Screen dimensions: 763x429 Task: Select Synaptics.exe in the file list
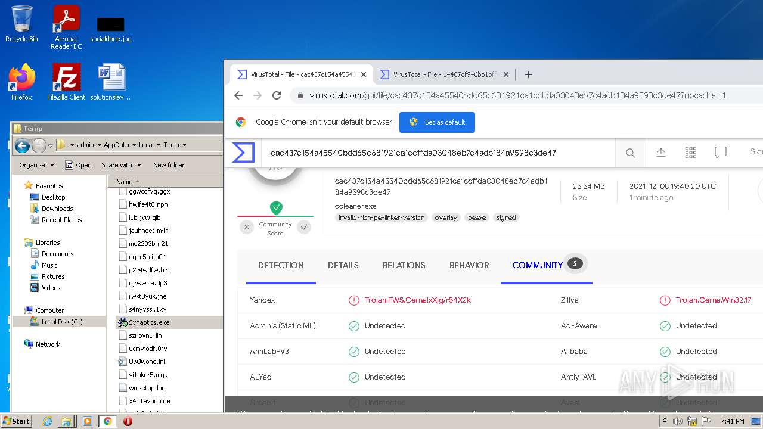(149, 322)
